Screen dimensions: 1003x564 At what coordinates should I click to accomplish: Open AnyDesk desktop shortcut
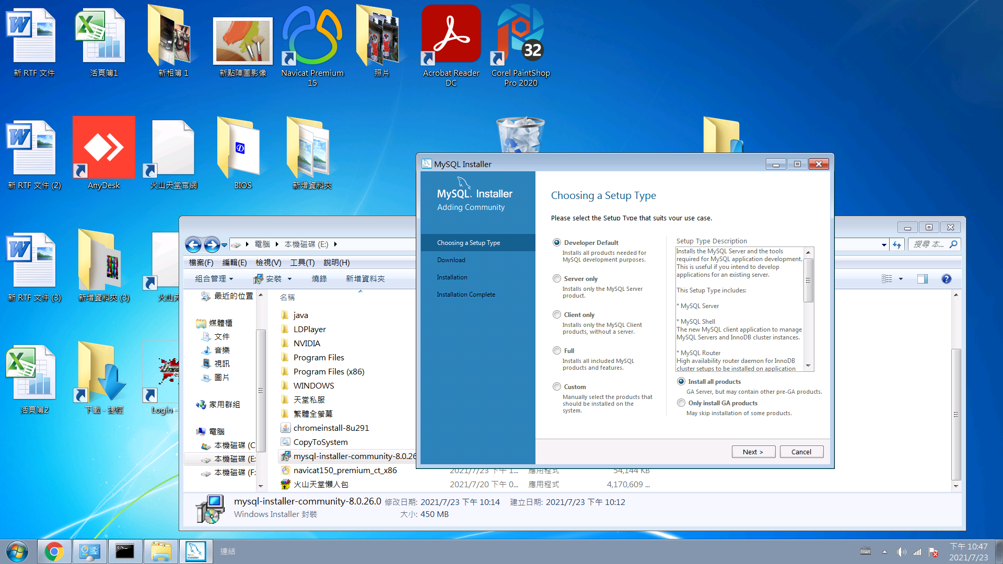(x=103, y=153)
